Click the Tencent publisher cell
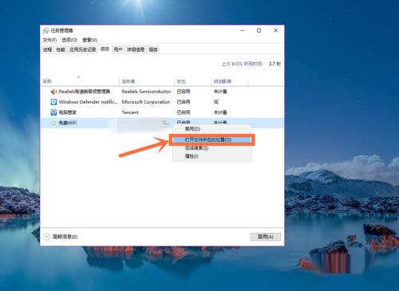The width and height of the screenshot is (399, 291). click(130, 112)
